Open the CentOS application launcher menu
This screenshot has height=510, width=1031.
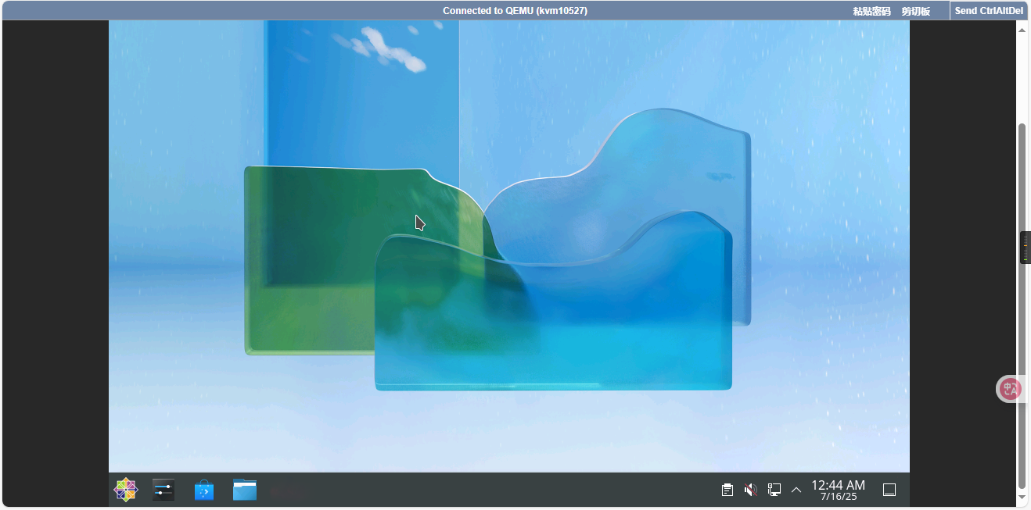(126, 490)
